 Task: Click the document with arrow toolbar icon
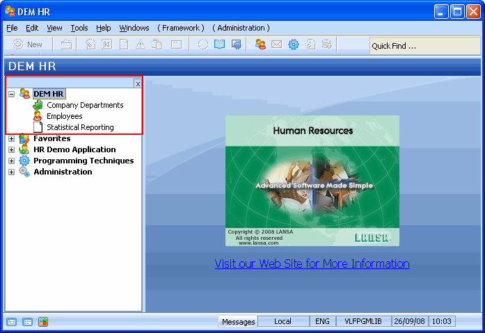(x=310, y=44)
